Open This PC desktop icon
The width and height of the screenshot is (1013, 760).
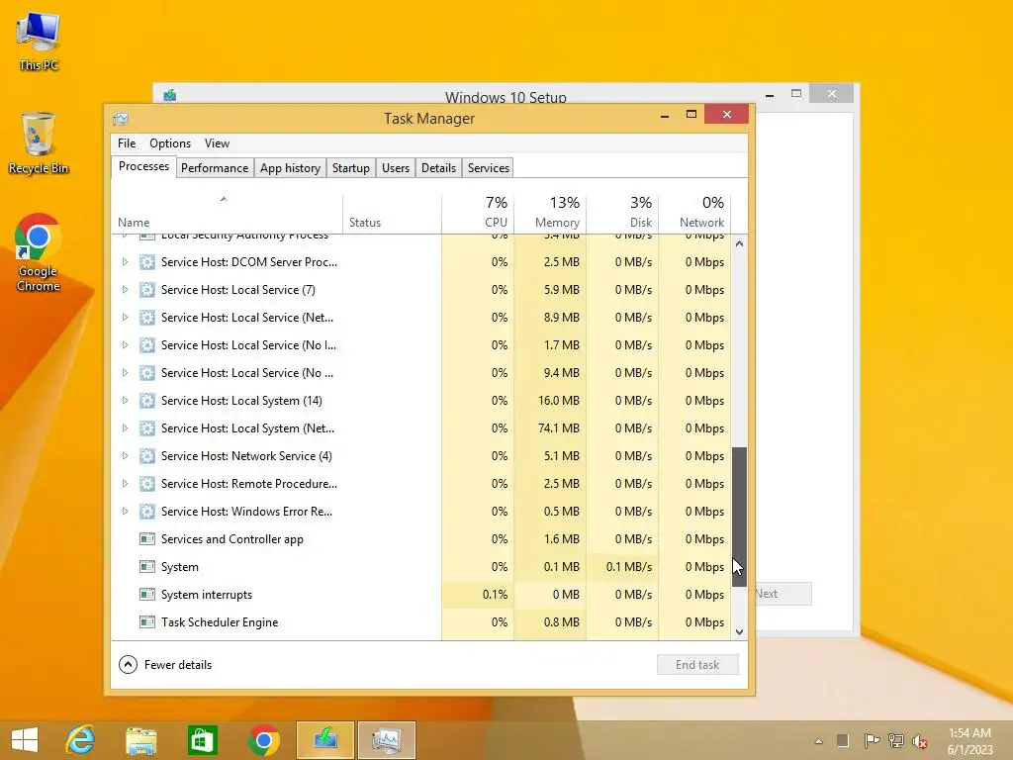(x=39, y=40)
